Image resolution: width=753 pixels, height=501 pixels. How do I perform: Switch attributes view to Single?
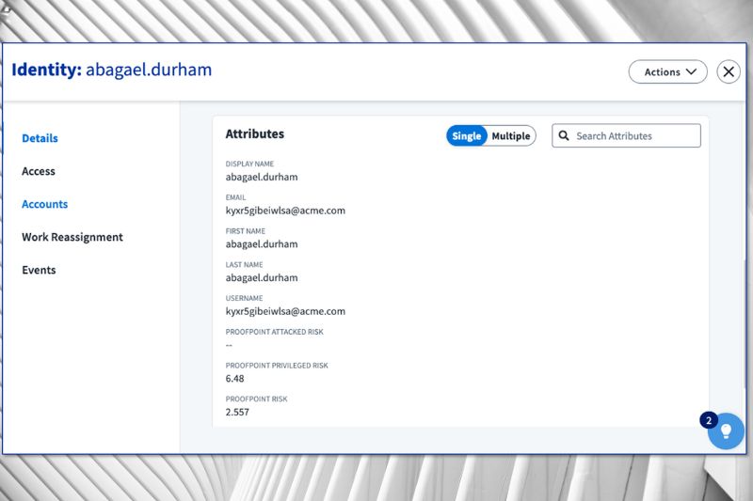pyautogui.click(x=467, y=136)
